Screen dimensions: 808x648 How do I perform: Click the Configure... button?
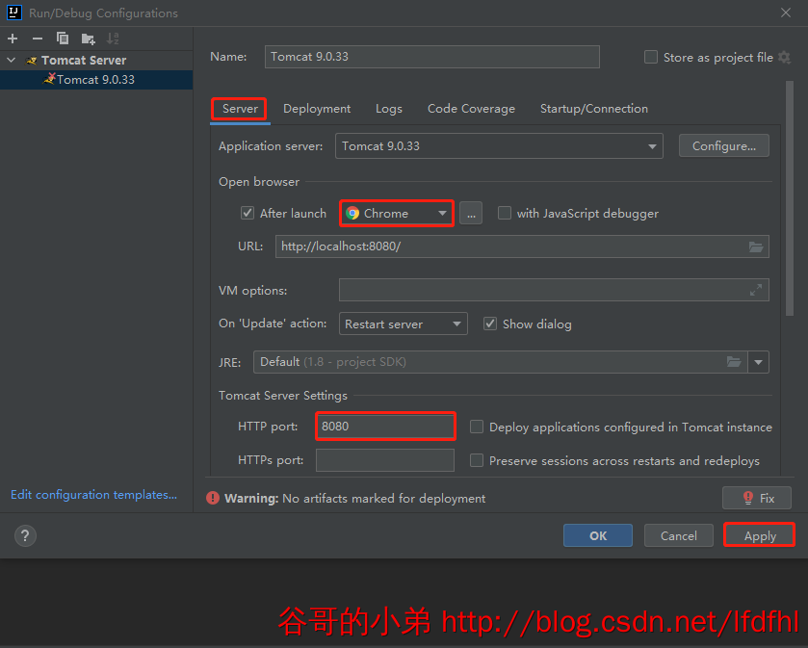pyautogui.click(x=723, y=145)
